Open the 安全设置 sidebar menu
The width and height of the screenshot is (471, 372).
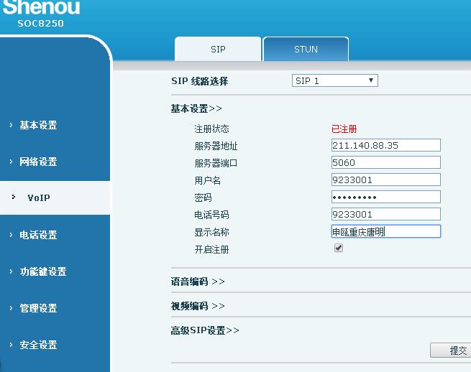(x=38, y=345)
